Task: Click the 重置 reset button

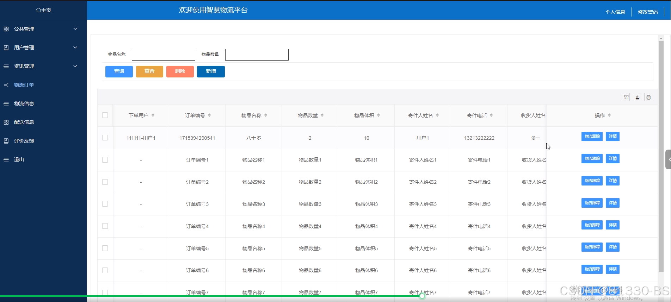Action: coord(149,71)
